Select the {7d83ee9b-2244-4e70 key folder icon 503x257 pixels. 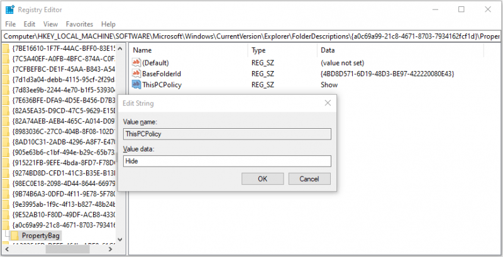(6, 90)
